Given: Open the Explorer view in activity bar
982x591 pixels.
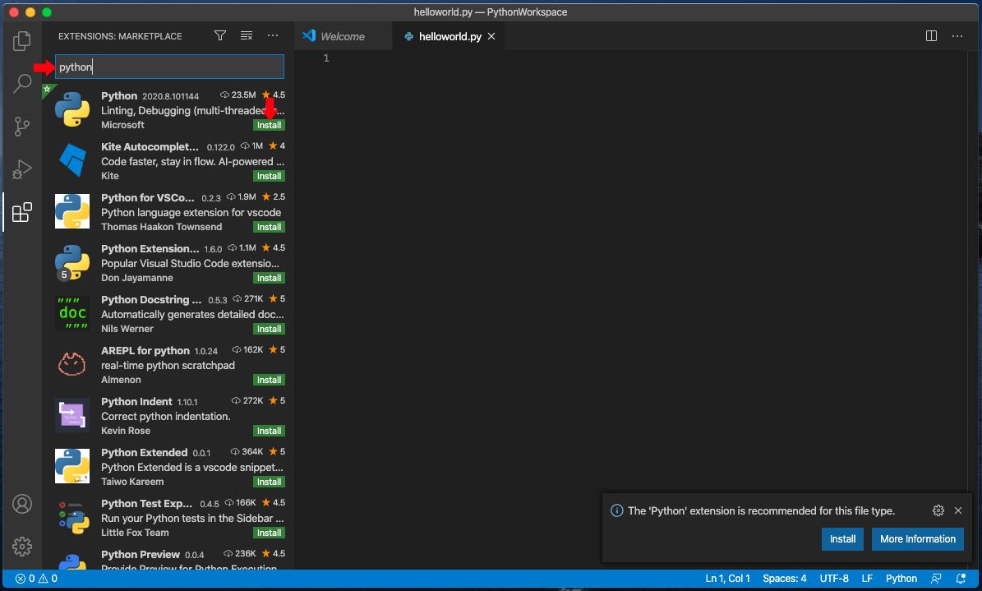Looking at the screenshot, I should click(22, 41).
